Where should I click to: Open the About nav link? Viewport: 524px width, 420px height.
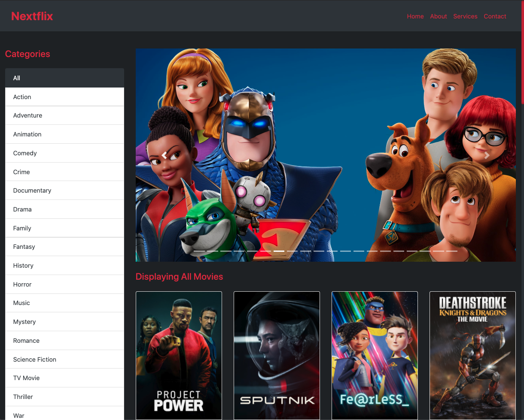(x=439, y=16)
